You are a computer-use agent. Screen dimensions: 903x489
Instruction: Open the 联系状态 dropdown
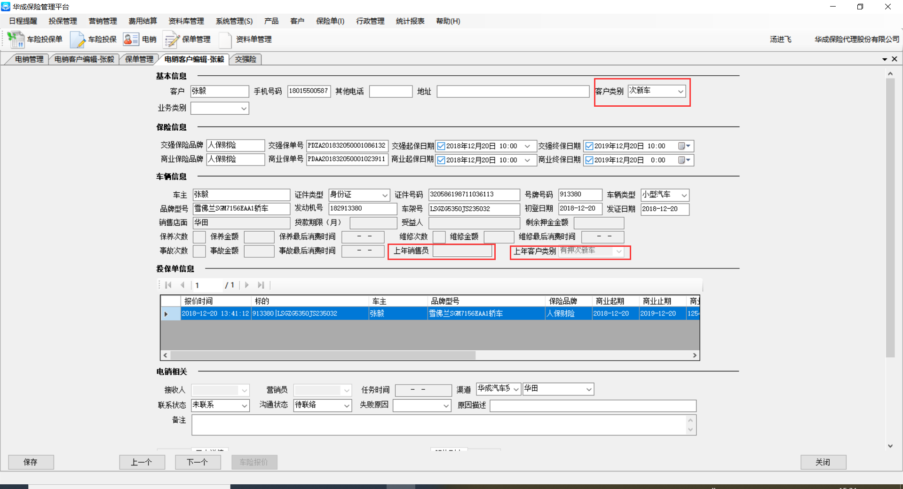pos(244,405)
